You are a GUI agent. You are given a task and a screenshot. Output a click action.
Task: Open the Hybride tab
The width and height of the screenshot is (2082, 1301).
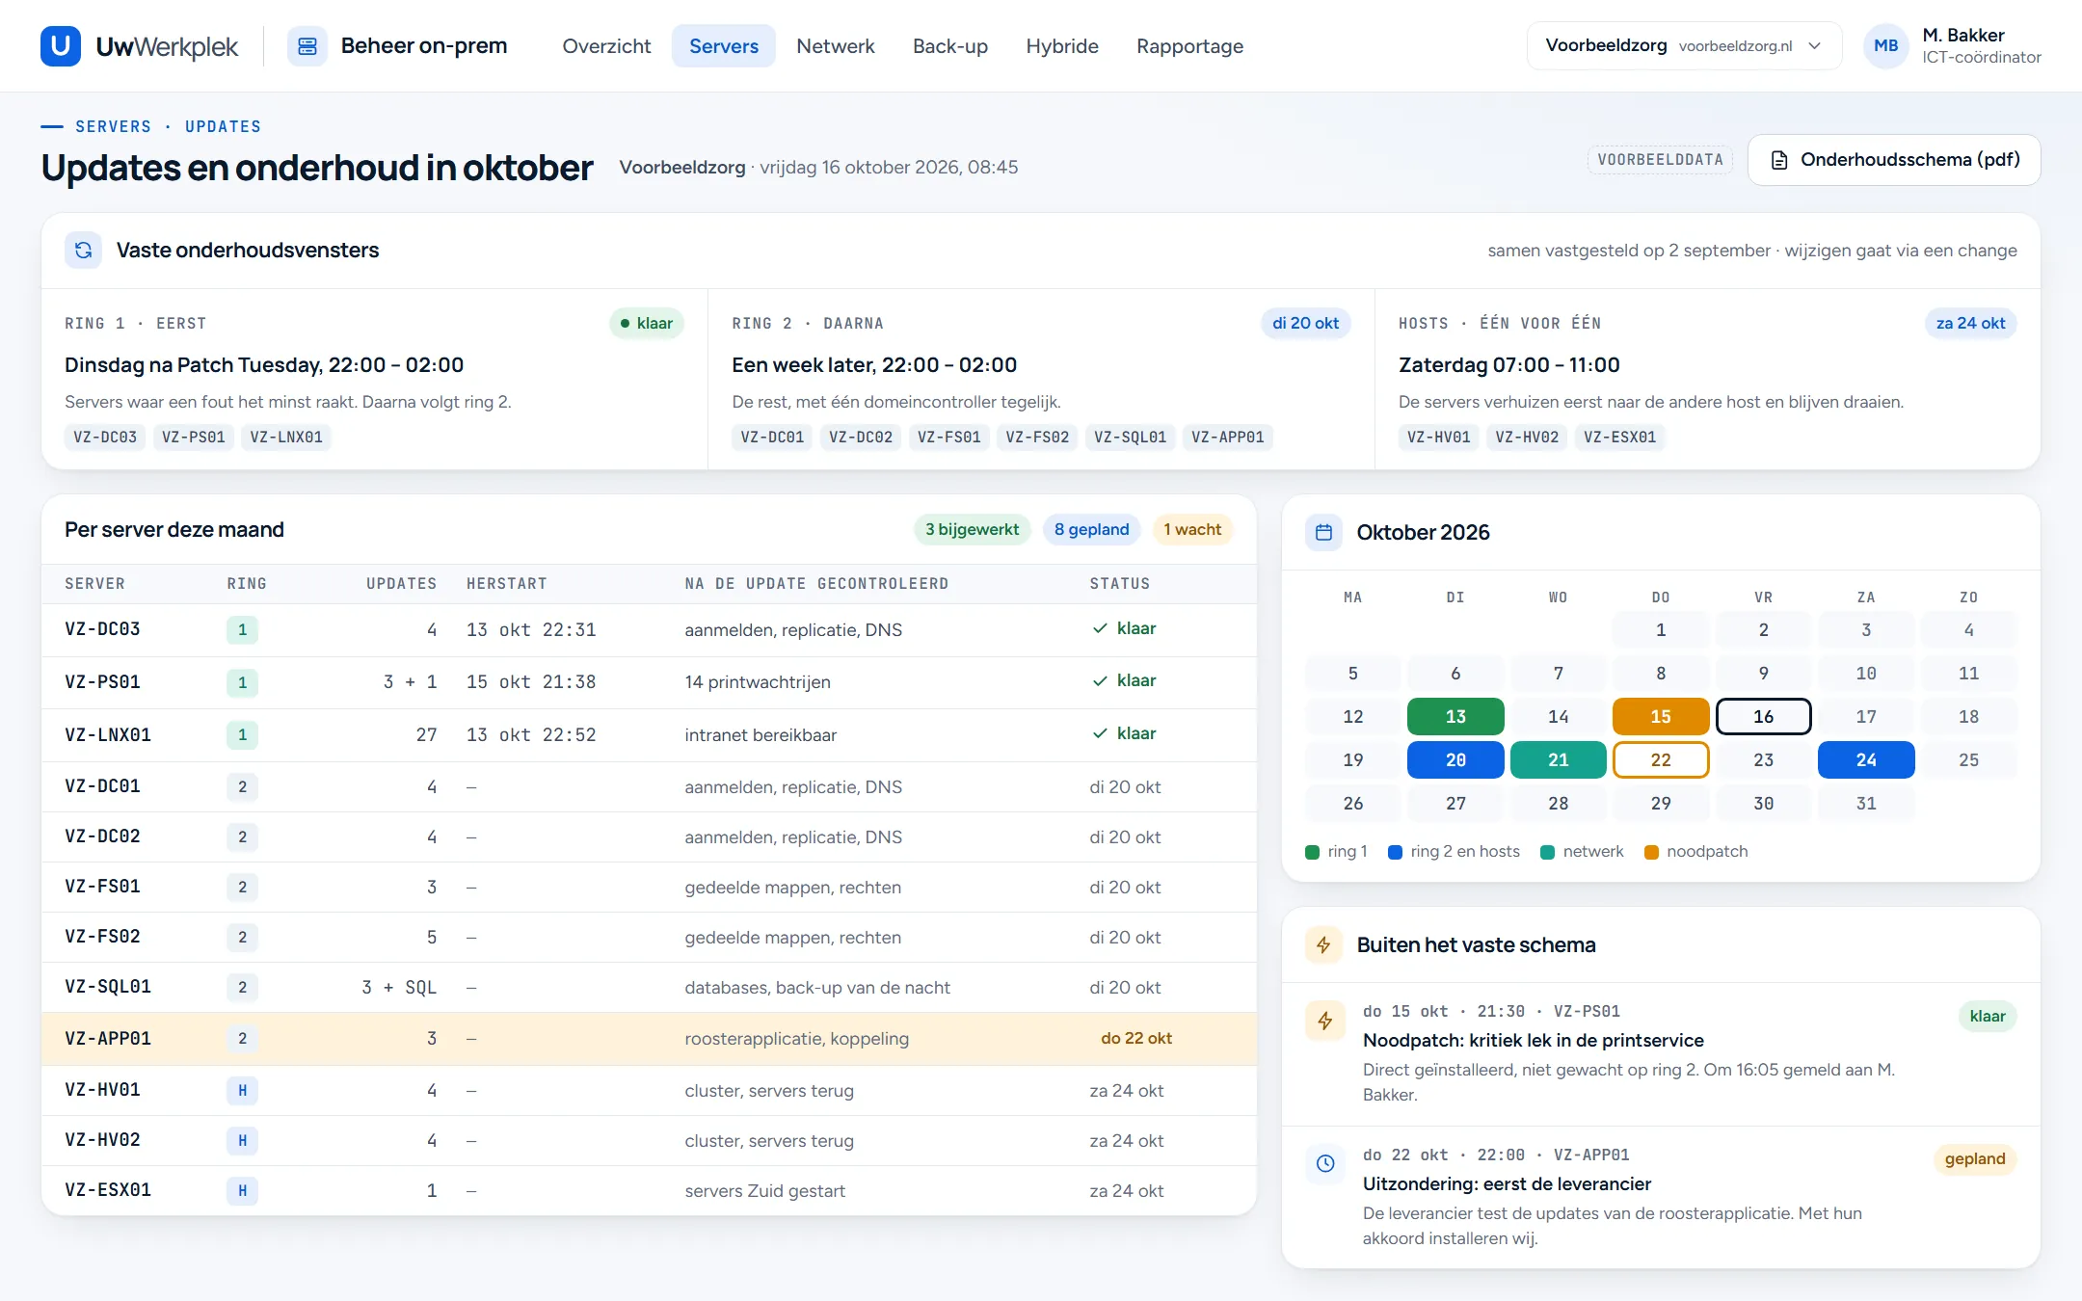[x=1061, y=45]
